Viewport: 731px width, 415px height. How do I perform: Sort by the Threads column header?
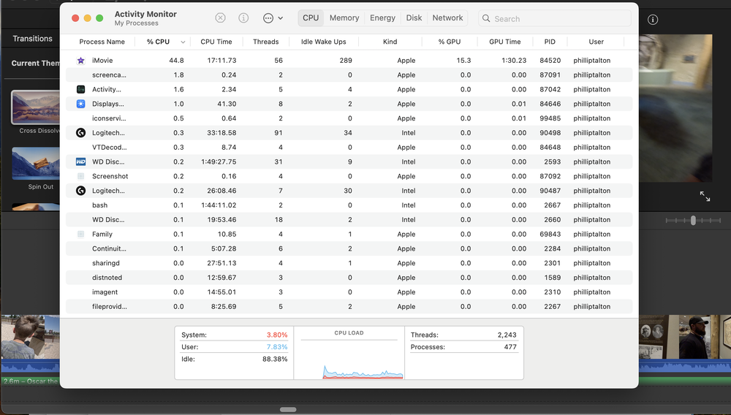(266, 42)
